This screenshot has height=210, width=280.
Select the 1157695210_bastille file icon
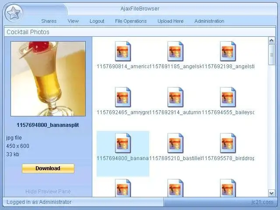point(175,143)
